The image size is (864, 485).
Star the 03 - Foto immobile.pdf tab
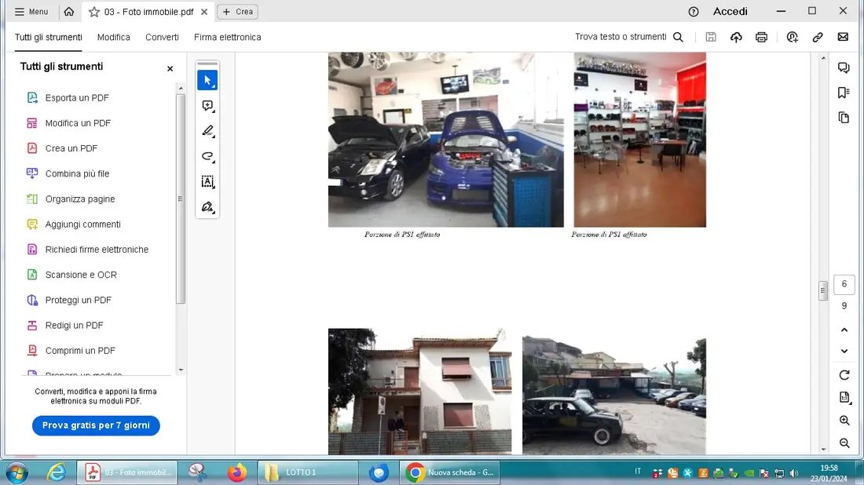point(94,12)
